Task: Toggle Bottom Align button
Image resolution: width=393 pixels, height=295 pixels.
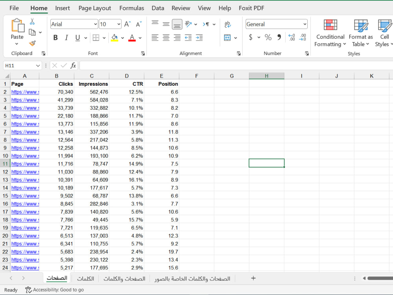Action: coord(177,24)
